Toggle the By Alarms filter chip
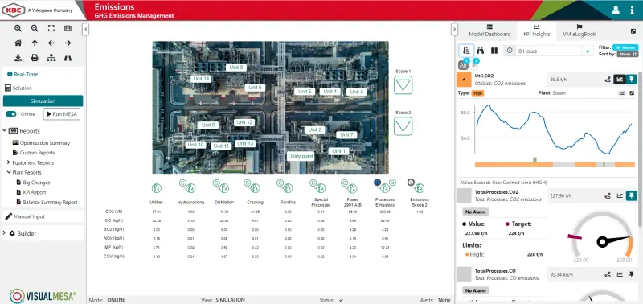 coord(625,47)
